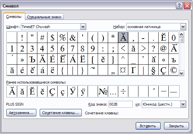Select the exclamation mark symbol in the grid
Image resolution: width=193 pixels, height=134 pixels.
[22, 38]
